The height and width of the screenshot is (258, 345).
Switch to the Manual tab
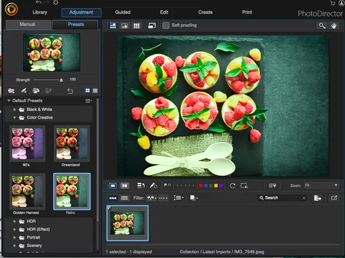click(28, 25)
